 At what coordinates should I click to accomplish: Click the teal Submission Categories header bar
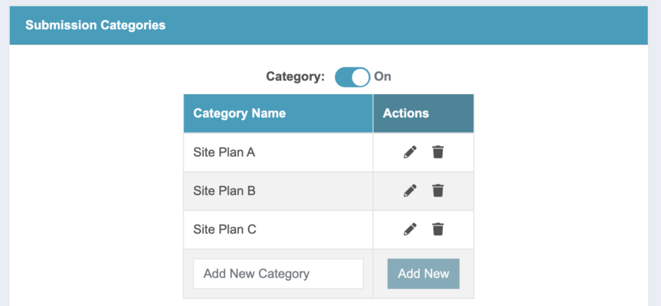pos(329,25)
